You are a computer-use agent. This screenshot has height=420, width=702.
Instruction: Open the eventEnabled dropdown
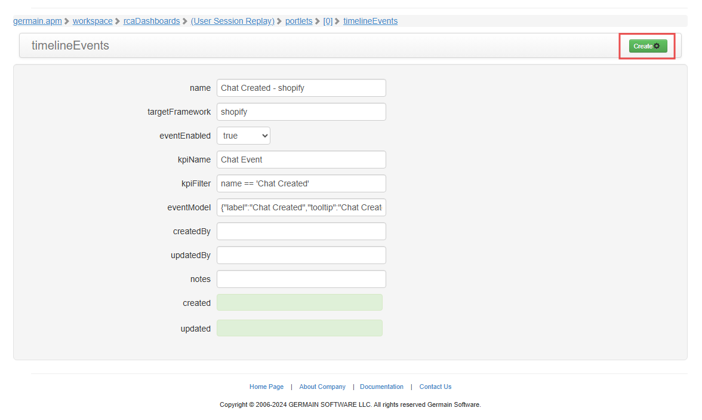point(243,136)
